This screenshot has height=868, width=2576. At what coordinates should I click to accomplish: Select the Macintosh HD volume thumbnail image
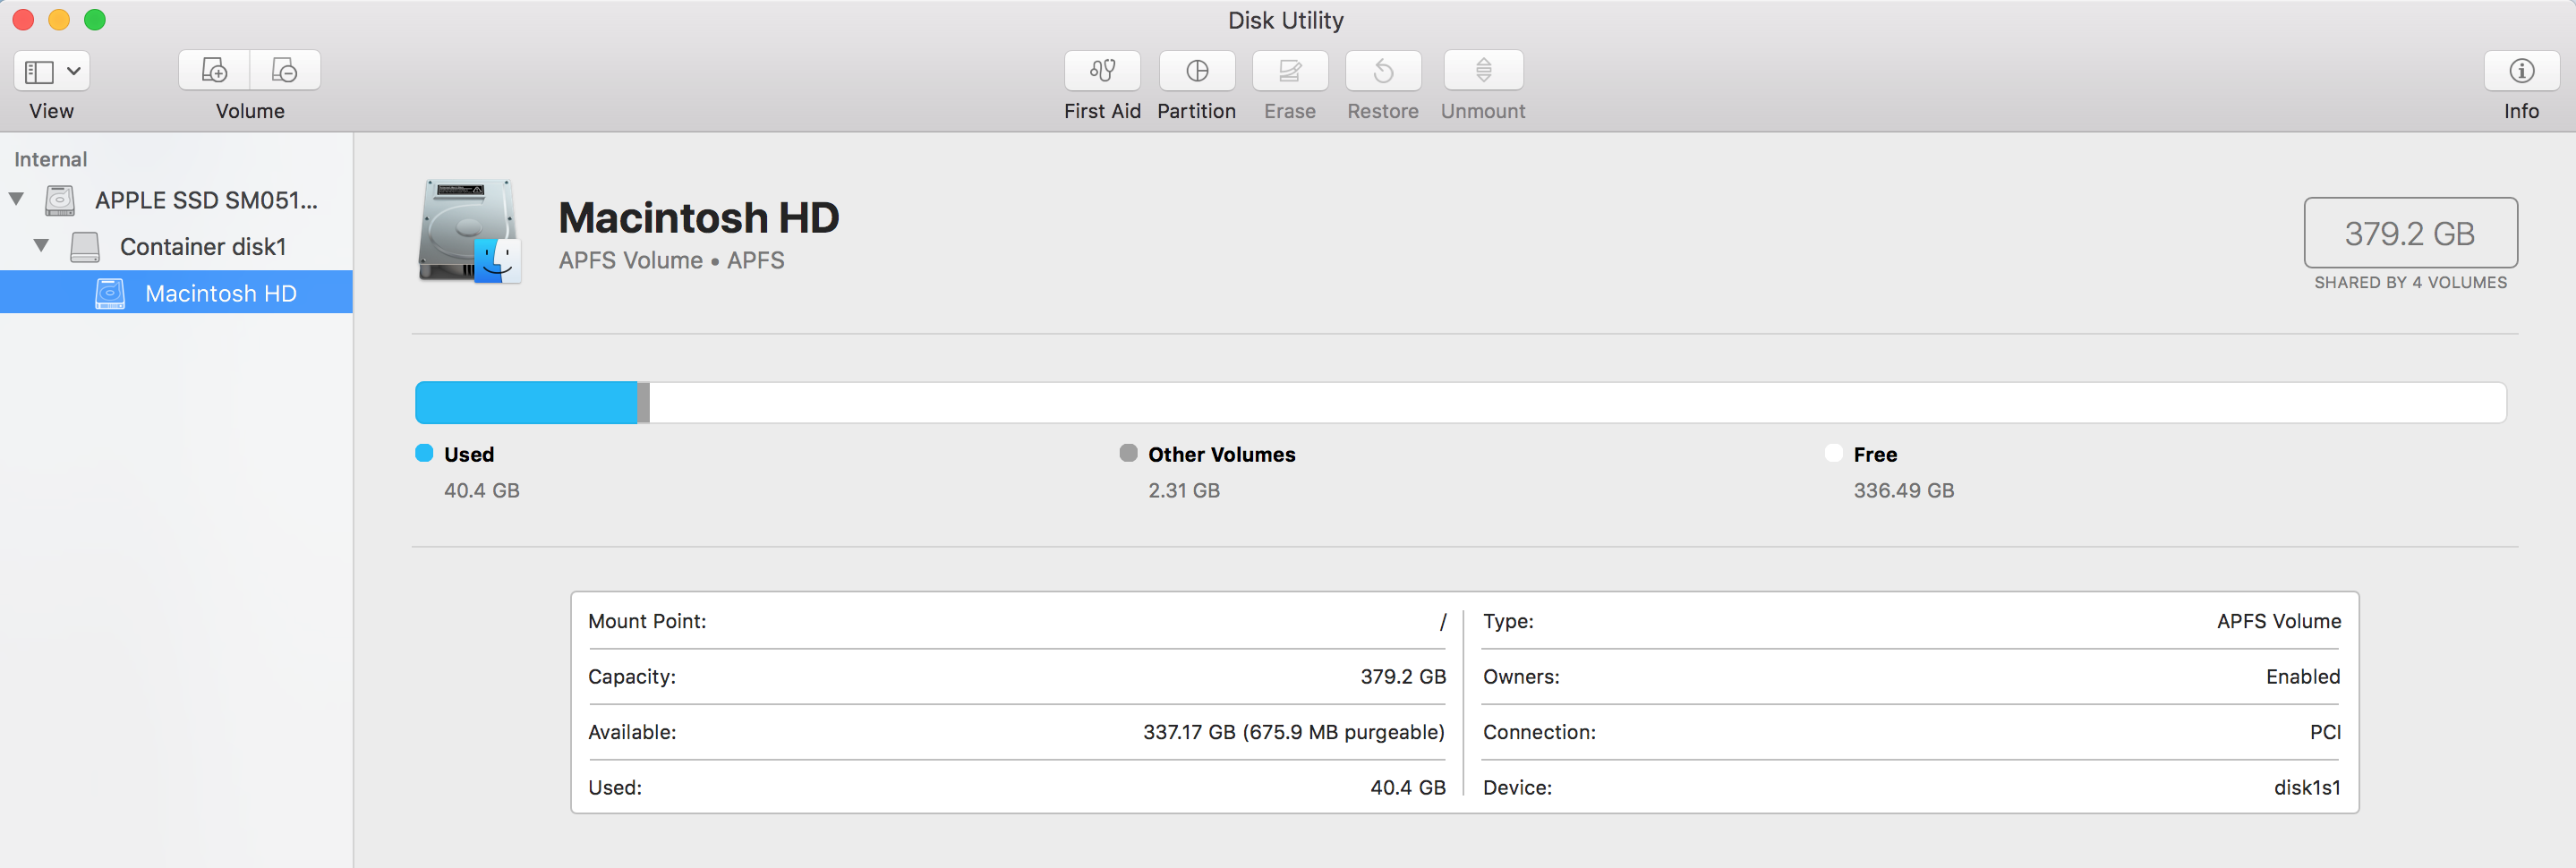pos(470,232)
